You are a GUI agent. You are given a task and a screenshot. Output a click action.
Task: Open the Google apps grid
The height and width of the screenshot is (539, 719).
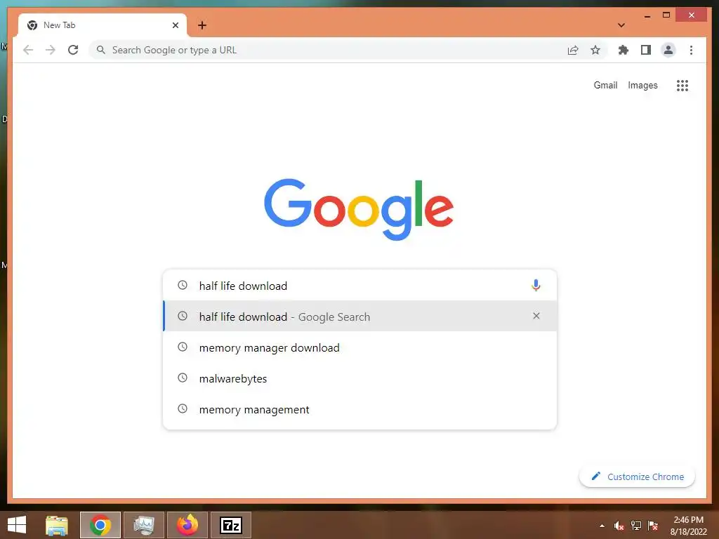click(x=682, y=85)
